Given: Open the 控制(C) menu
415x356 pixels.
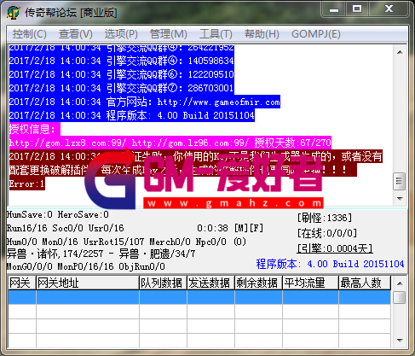Looking at the screenshot, I should (x=30, y=34).
